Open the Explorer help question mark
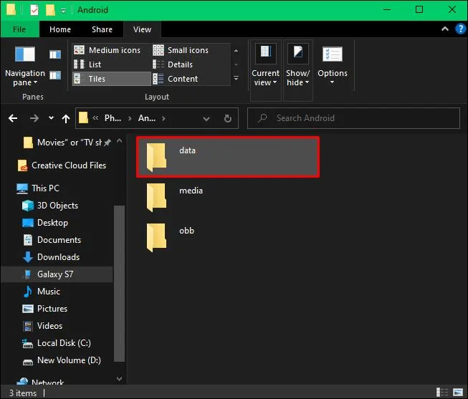Viewport: 468px width, 399px height. [460, 29]
